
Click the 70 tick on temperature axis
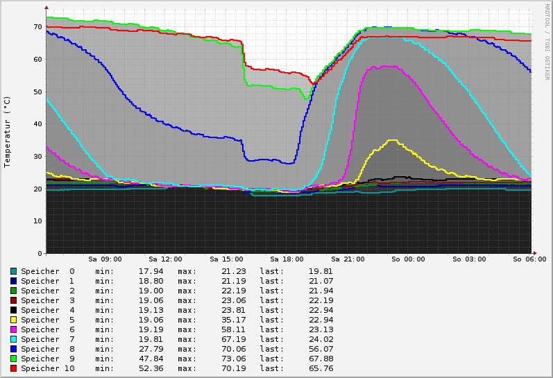(x=38, y=27)
